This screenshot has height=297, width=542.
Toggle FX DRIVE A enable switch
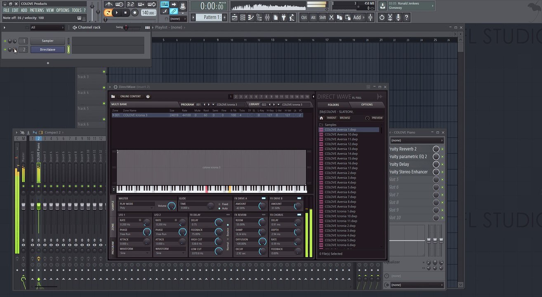(264, 198)
